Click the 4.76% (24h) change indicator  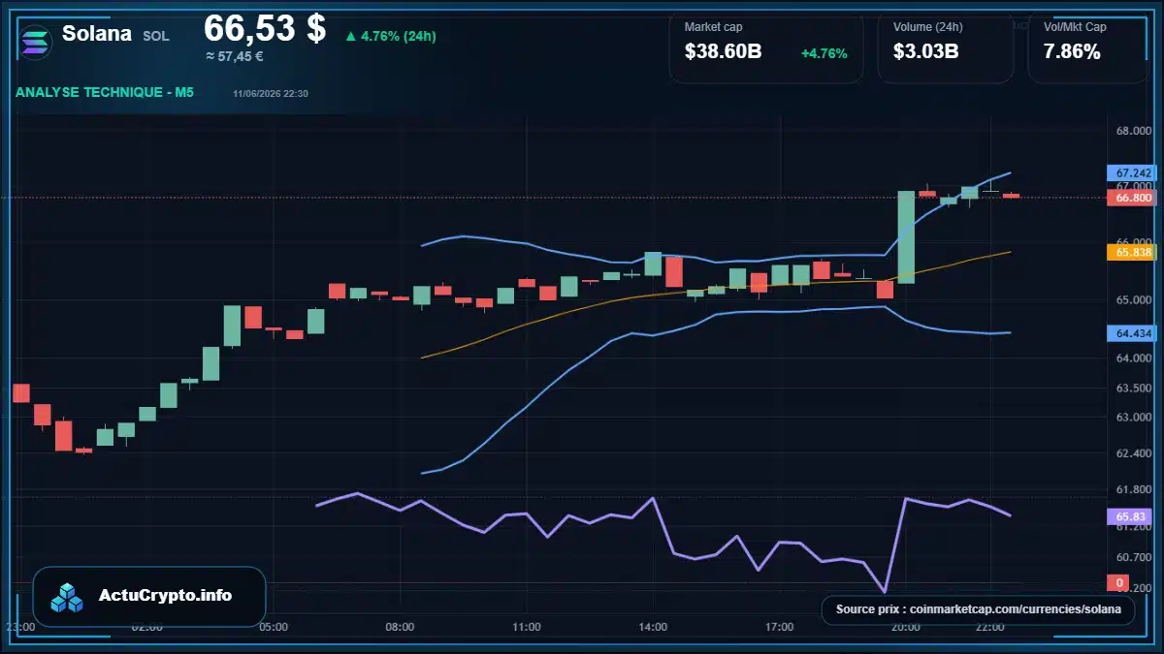tap(391, 36)
